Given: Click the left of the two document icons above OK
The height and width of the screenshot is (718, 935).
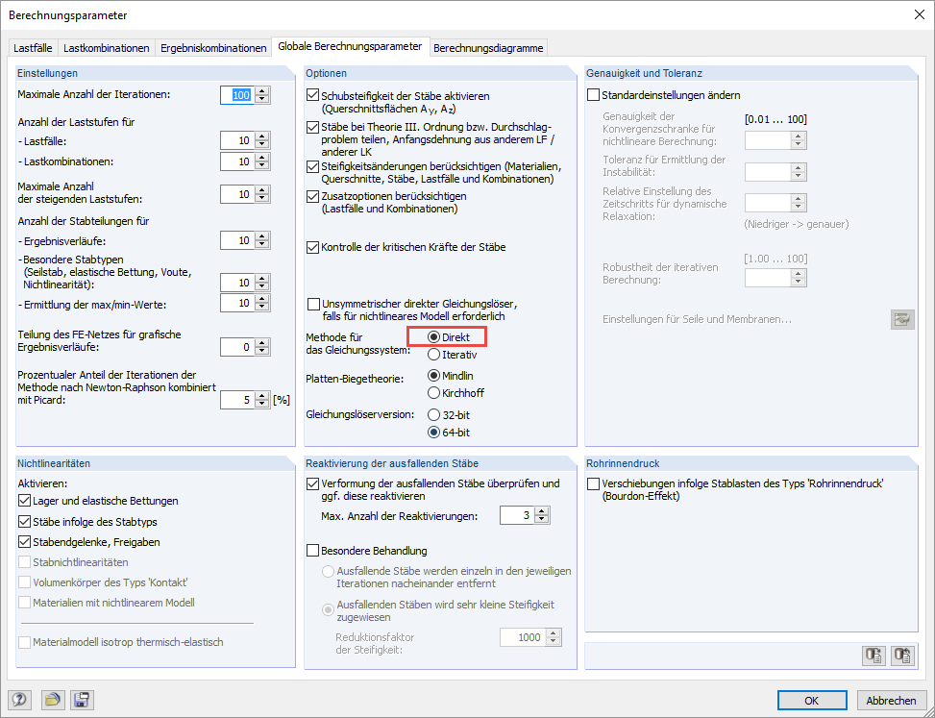Looking at the screenshot, I should pyautogui.click(x=874, y=656).
